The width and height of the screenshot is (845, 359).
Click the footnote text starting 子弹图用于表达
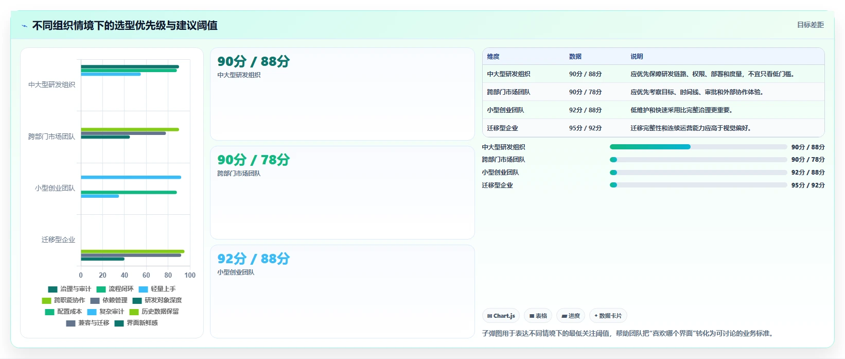click(628, 333)
